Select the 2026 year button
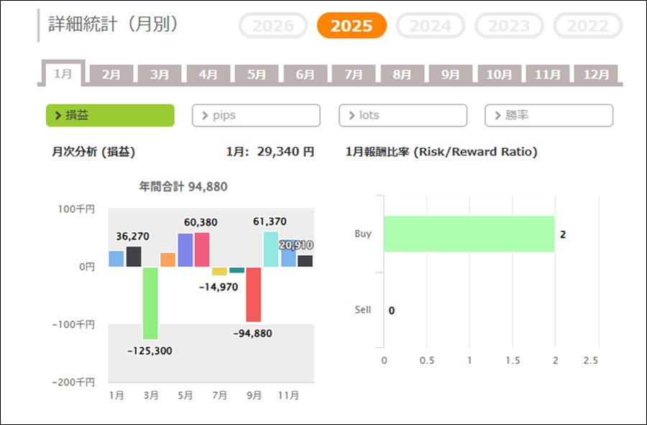The width and height of the screenshot is (647, 425). tap(273, 27)
